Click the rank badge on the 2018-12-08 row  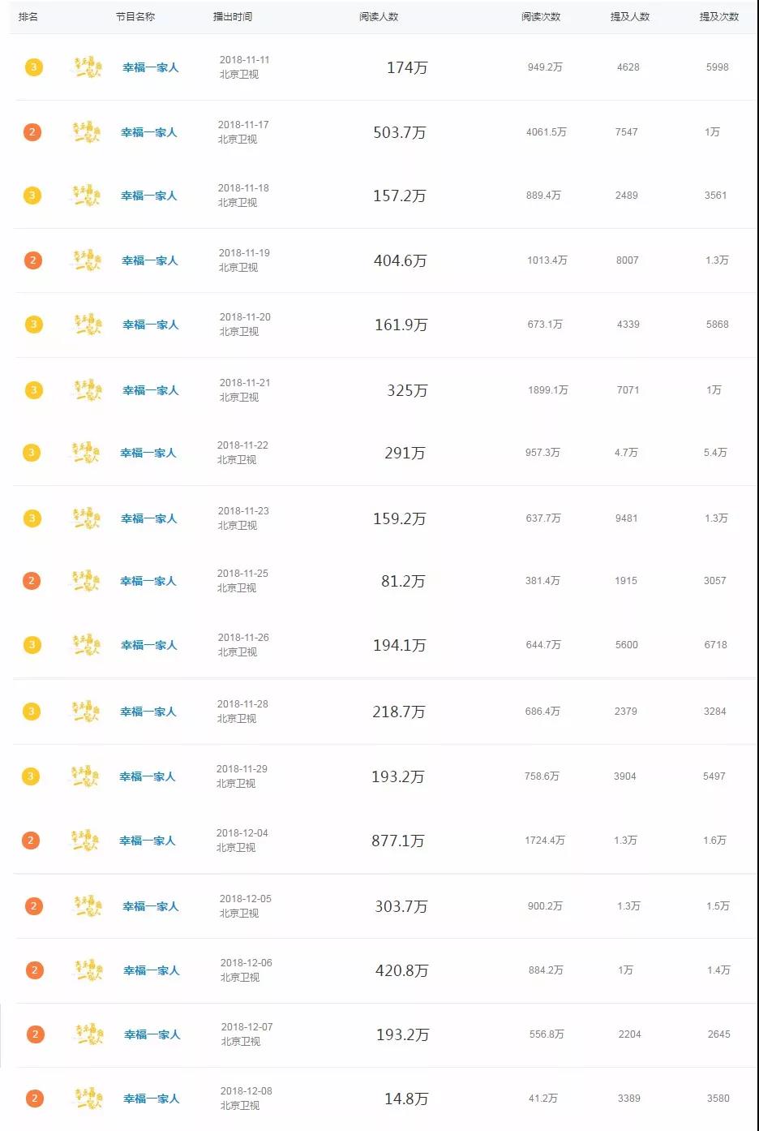click(x=34, y=1099)
